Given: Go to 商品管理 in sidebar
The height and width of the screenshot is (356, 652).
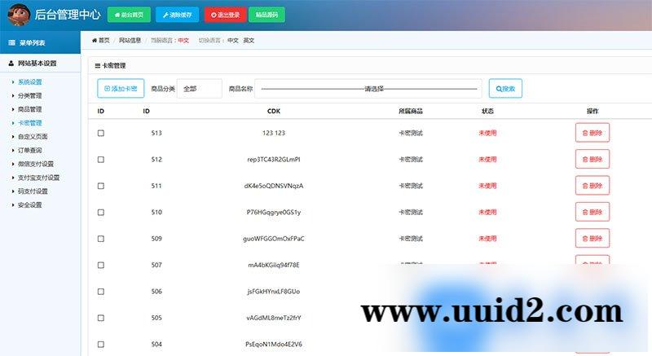Looking at the screenshot, I should 30,109.
